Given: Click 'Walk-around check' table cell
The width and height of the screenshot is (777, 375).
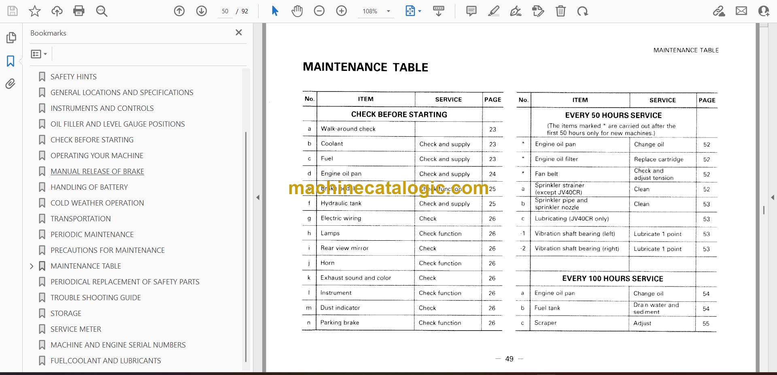Looking at the screenshot, I should (x=348, y=129).
